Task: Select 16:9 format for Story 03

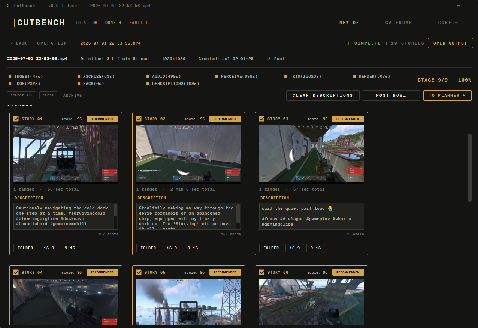Action: pos(295,248)
